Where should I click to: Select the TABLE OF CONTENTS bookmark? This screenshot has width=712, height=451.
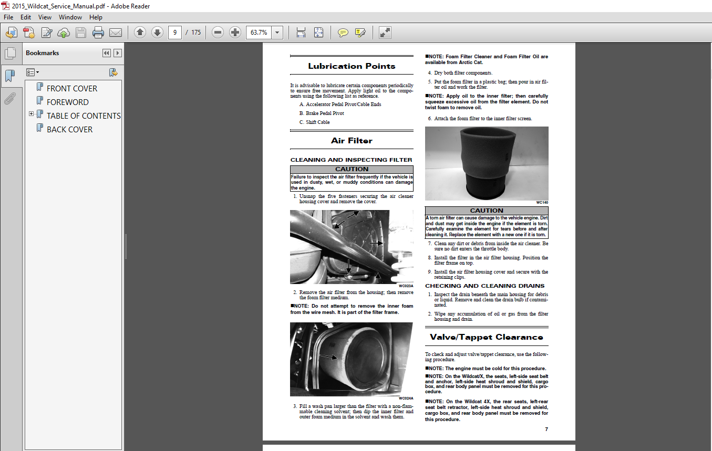pos(84,116)
